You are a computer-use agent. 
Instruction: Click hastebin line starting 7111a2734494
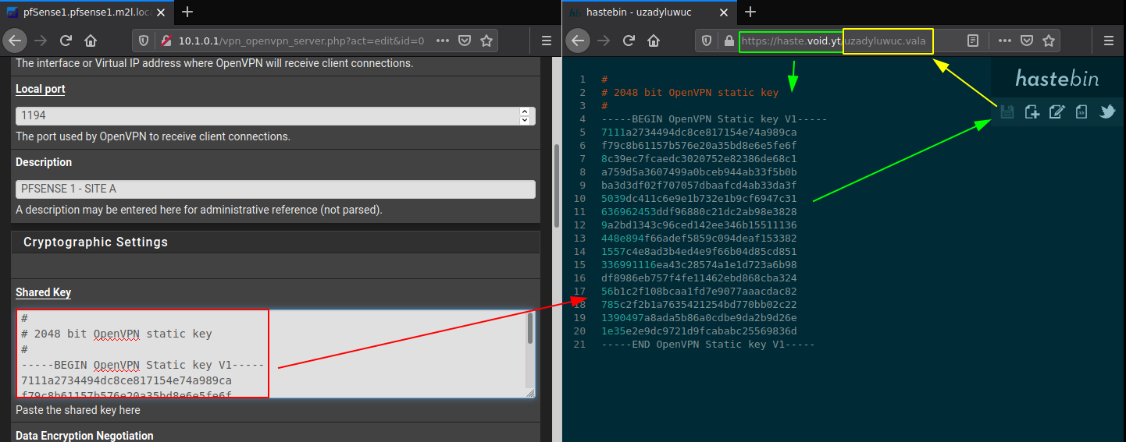(699, 132)
